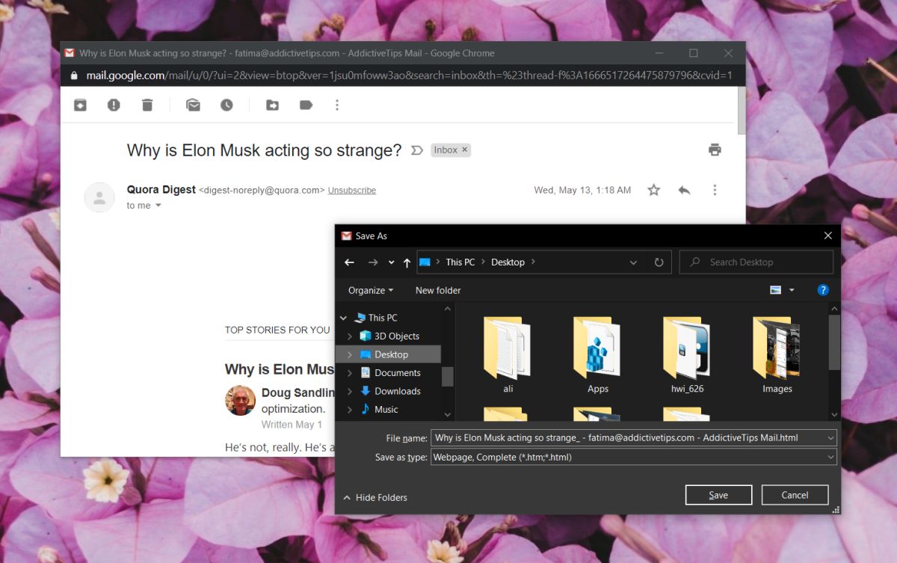Report this email as spam

click(x=114, y=105)
